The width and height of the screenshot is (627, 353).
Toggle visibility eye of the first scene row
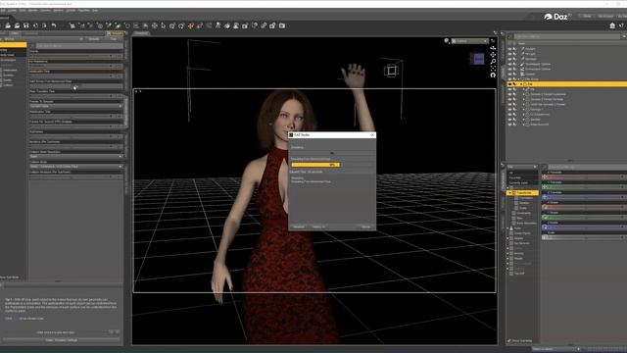pyautogui.click(x=509, y=49)
